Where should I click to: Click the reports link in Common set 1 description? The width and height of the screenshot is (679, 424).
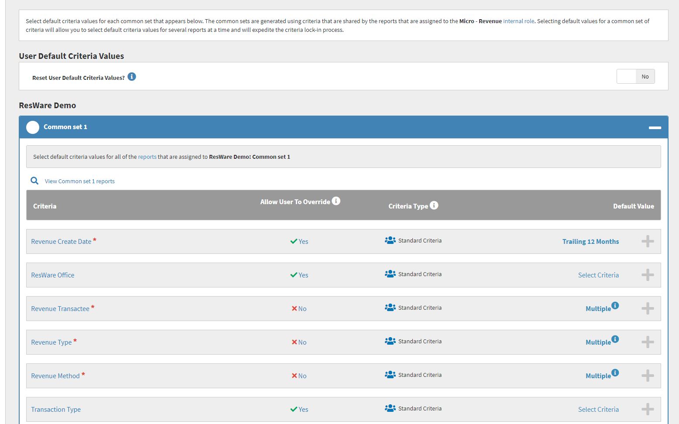click(147, 157)
